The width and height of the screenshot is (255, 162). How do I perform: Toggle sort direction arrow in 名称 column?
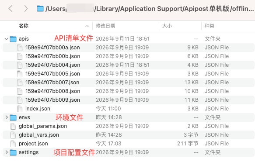[x=87, y=26]
